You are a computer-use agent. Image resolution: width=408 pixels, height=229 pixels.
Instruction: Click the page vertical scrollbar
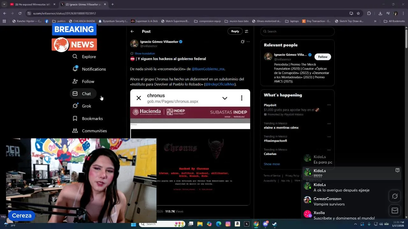tap(406, 38)
